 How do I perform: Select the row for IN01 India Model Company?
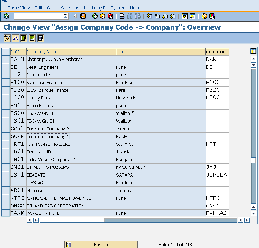[x=6, y=160]
